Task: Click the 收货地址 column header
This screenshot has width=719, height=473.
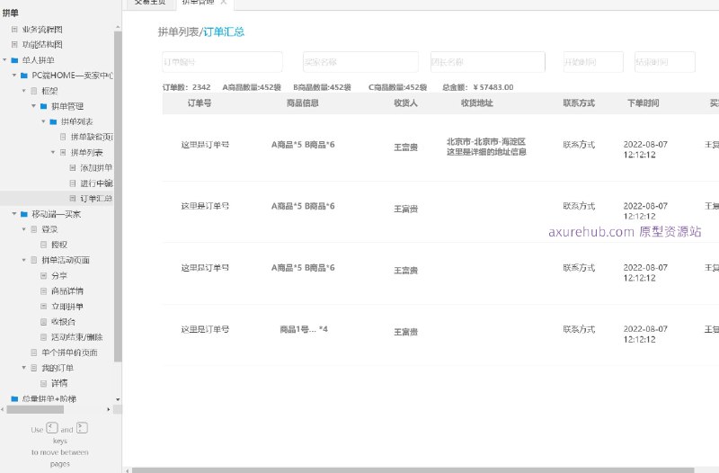Action: tap(477, 103)
